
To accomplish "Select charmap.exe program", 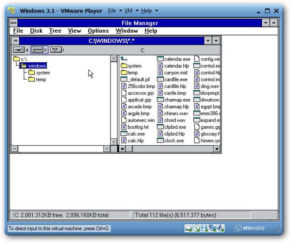I will pyautogui.click(x=174, y=100).
